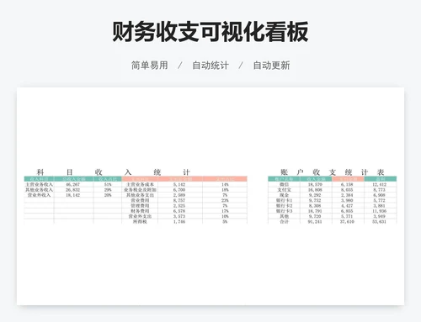This screenshot has width=421, height=322.
Task: Select the 银行卡2 account row label
Action: pyautogui.click(x=284, y=206)
